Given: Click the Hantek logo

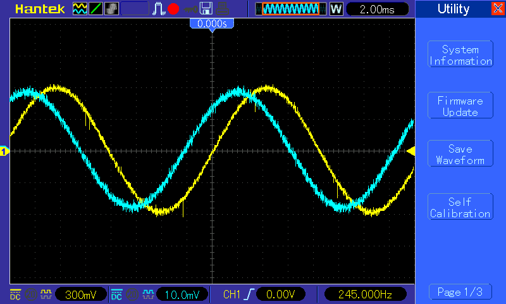Looking at the screenshot, I should pos(40,9).
